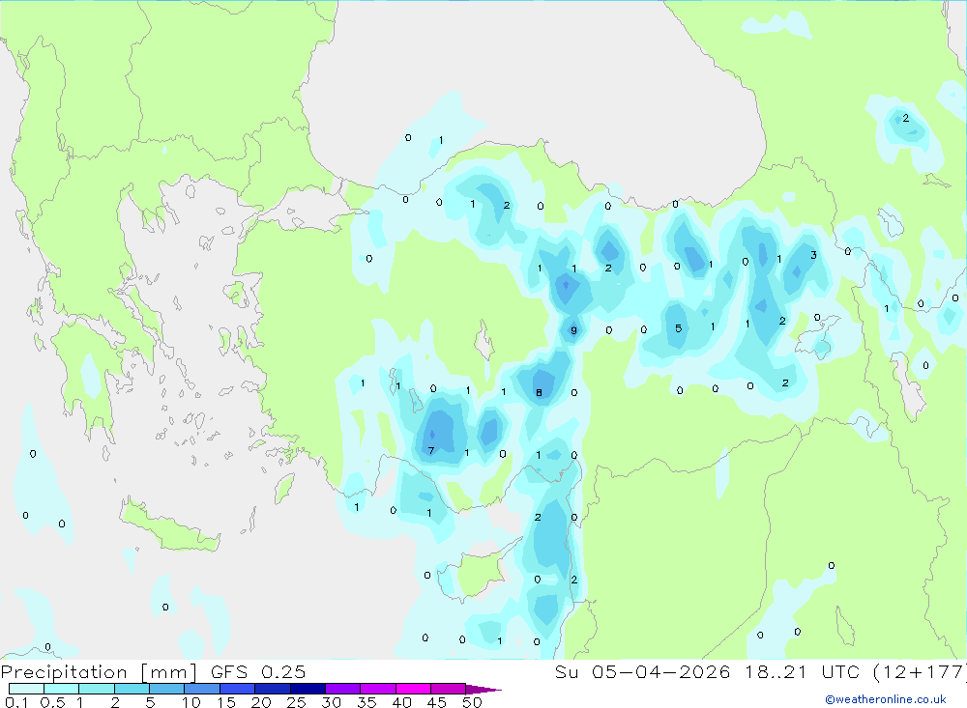The width and height of the screenshot is (967, 708).
Task: Pick the 1–2 mm legend color swatch
Action: [96, 689]
